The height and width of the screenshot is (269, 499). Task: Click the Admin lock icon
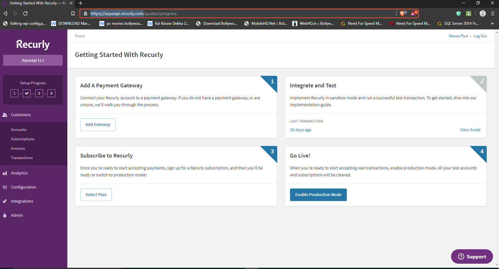(5, 215)
